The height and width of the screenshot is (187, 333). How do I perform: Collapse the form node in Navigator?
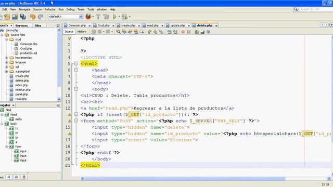pos(7,146)
